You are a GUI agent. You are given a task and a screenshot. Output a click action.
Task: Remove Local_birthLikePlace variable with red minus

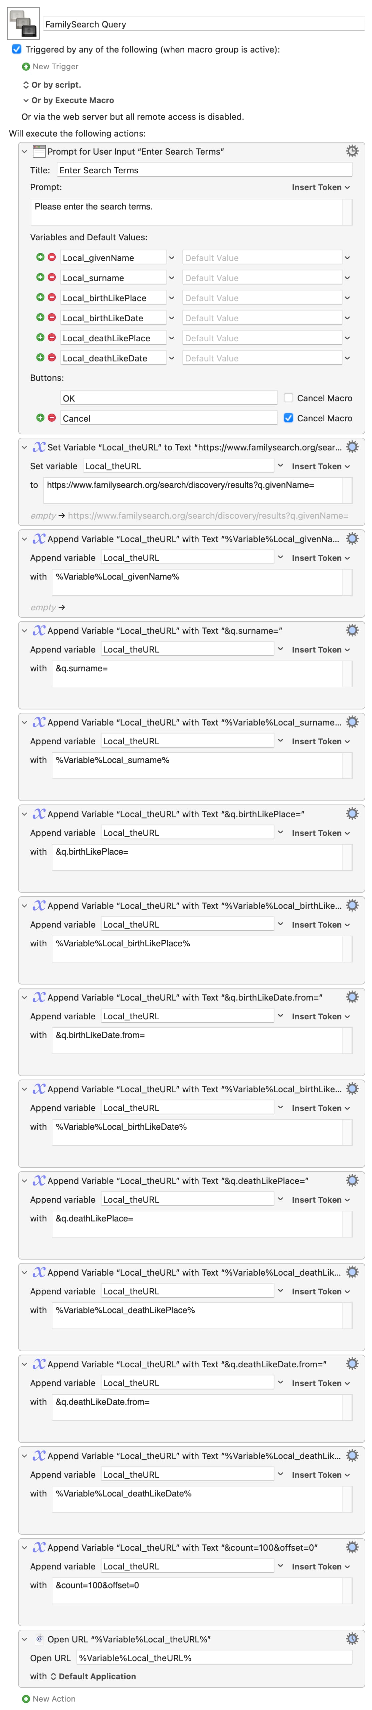pyautogui.click(x=52, y=297)
